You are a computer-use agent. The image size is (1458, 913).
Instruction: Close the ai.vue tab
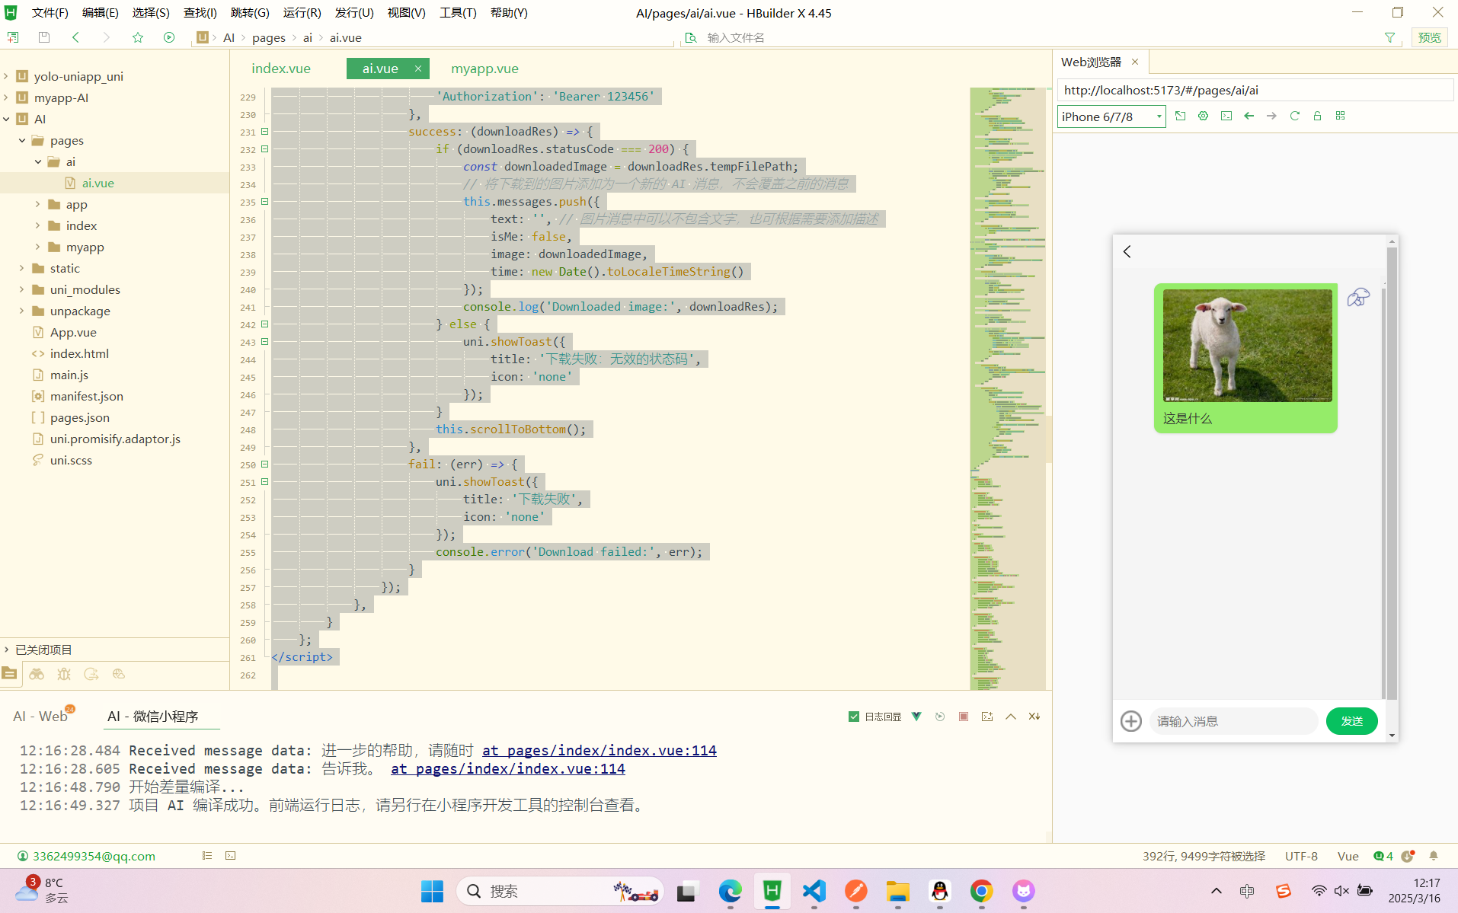coord(418,69)
